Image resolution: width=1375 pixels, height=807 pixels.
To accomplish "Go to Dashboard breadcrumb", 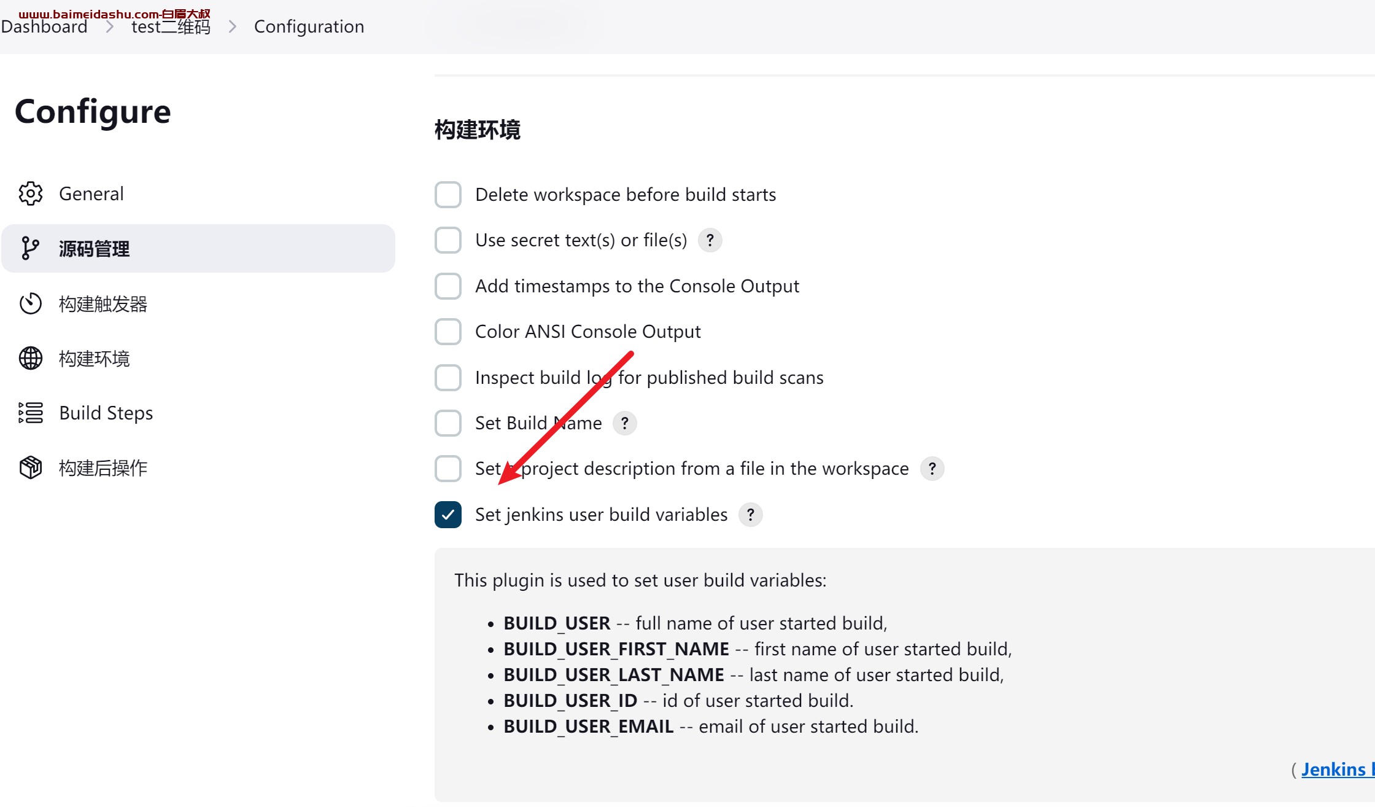I will coord(44,26).
